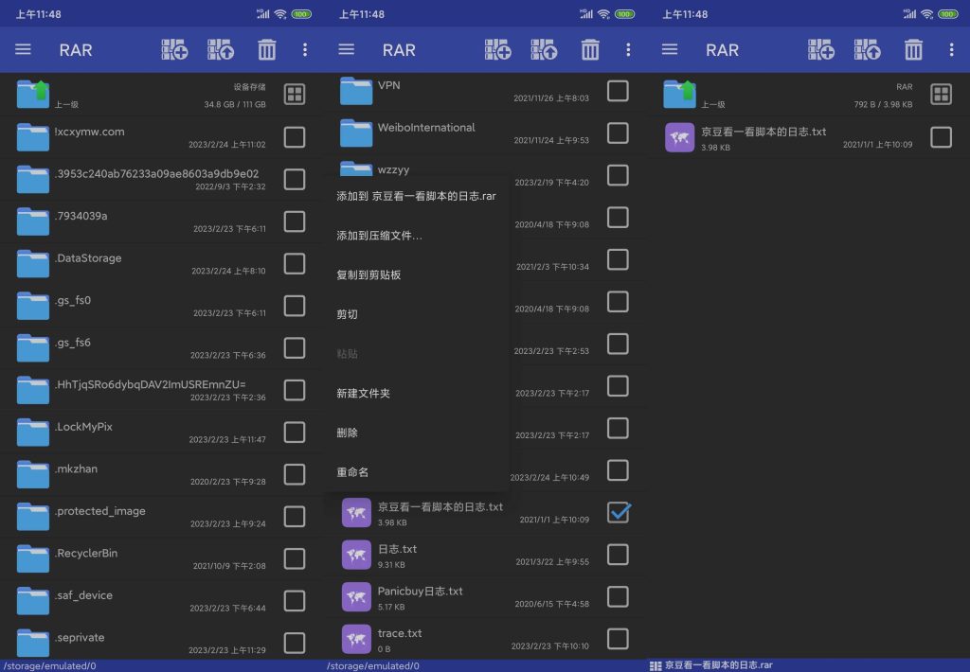The height and width of the screenshot is (672, 970).
Task: Tap the purple file icon of trace.txt
Action: 356,639
